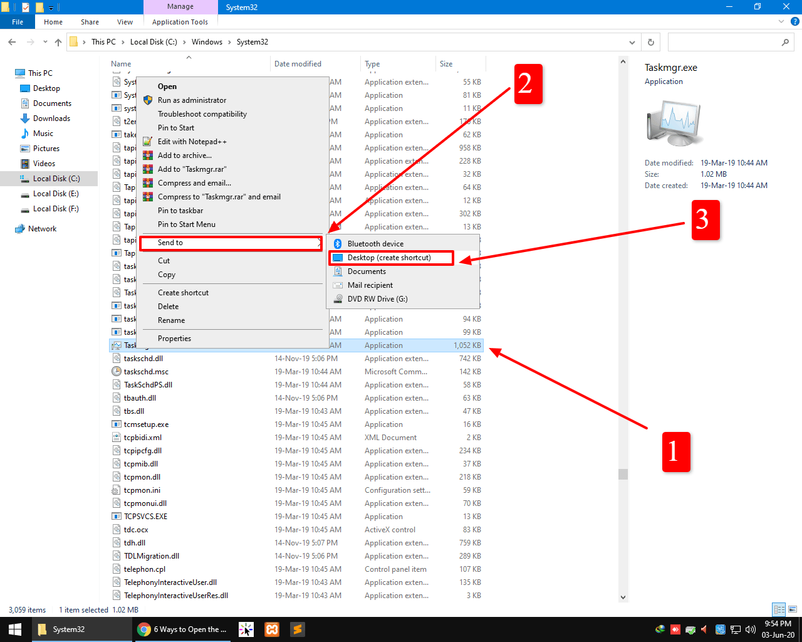The width and height of the screenshot is (802, 642).
Task: Select the Compress and email WinRAR icon
Action: pyautogui.click(x=148, y=183)
